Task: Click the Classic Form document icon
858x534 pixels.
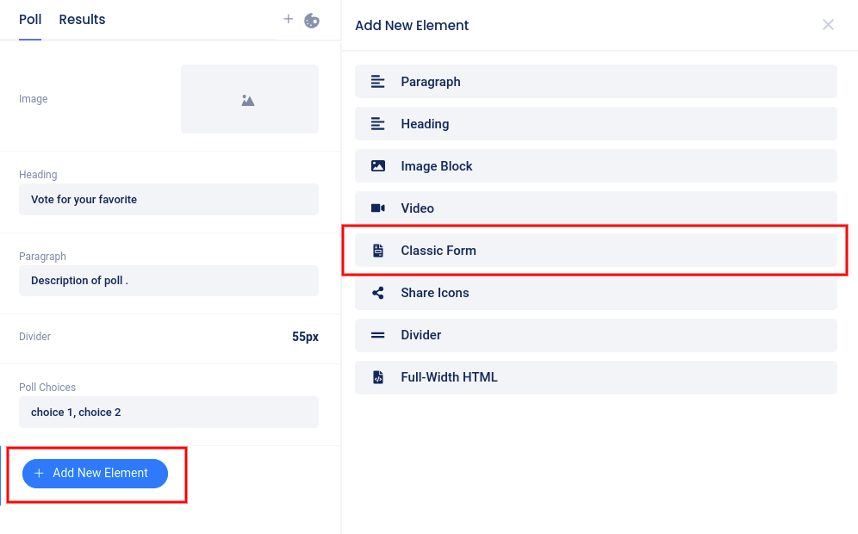Action: coord(377,251)
